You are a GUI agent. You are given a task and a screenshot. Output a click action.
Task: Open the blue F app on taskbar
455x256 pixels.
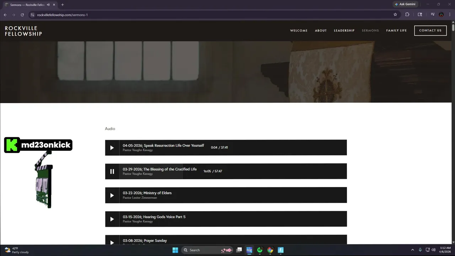[280, 250]
